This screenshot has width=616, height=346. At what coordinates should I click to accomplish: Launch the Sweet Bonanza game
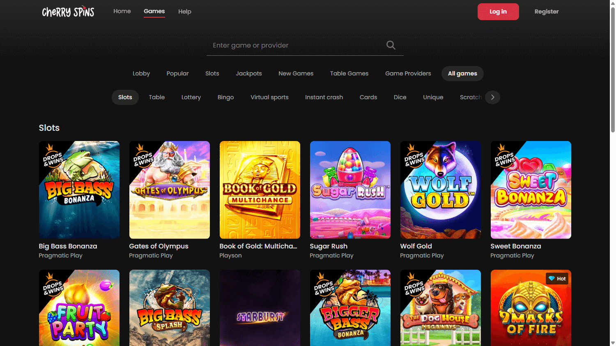tap(531, 189)
